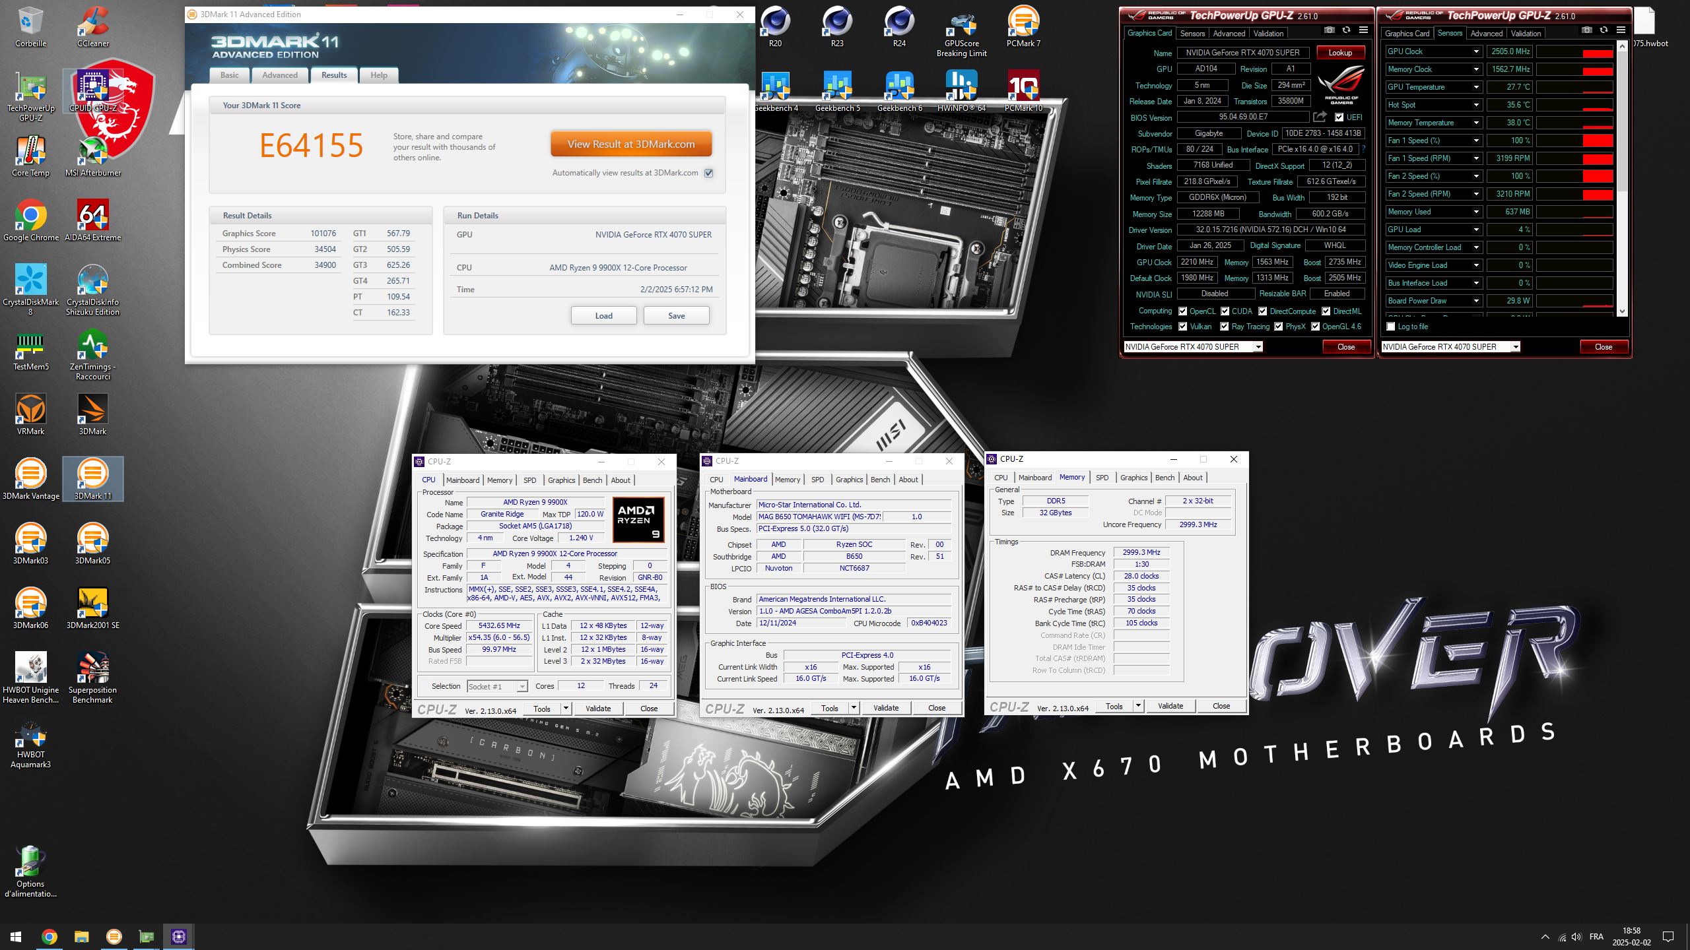This screenshot has width=1690, height=950.
Task: Click GPU-Z Graphics Card screenshot camera icon
Action: 1330,30
